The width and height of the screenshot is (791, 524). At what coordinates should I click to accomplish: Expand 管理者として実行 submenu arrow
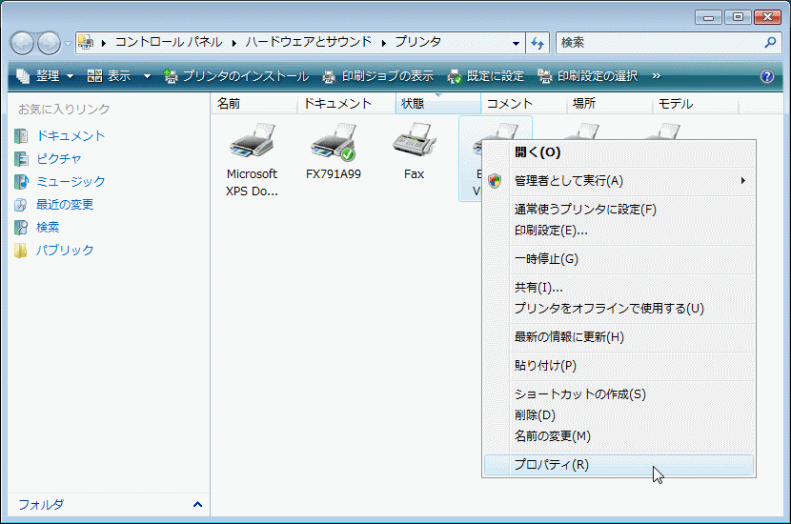[743, 181]
